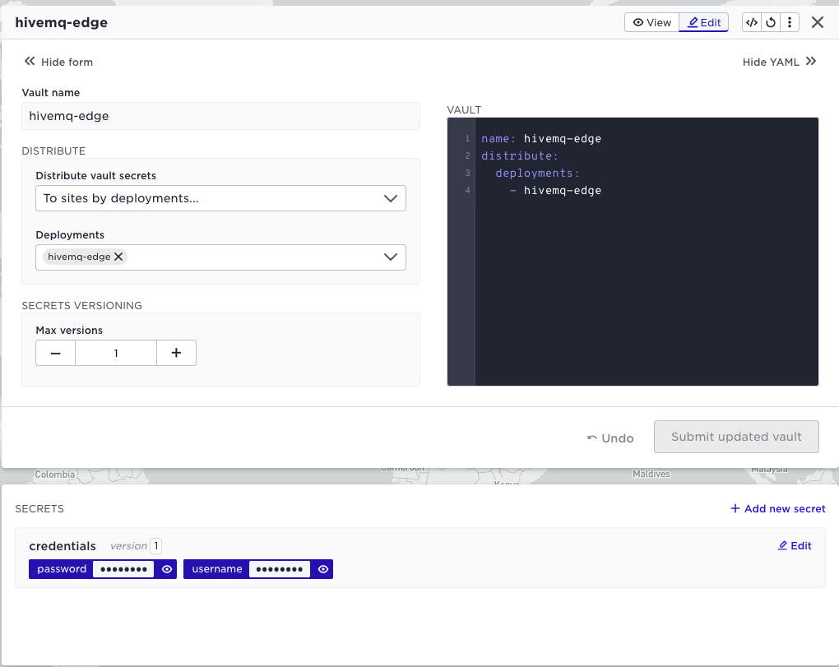The height and width of the screenshot is (667, 839).
Task: Reveal the username secret with its eye icon
Action: pyautogui.click(x=322, y=568)
